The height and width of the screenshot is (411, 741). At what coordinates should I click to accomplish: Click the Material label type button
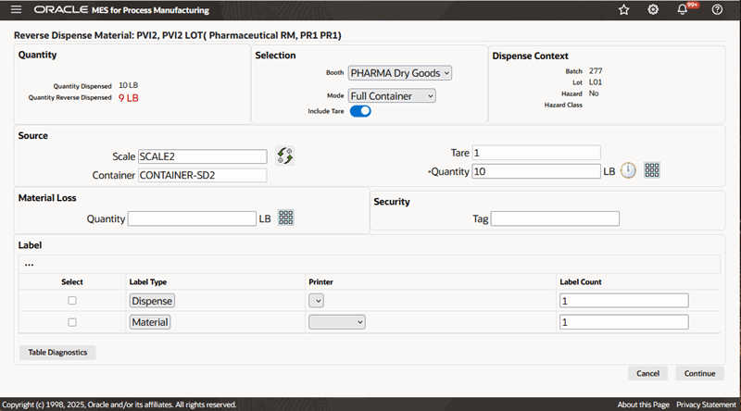tap(150, 322)
